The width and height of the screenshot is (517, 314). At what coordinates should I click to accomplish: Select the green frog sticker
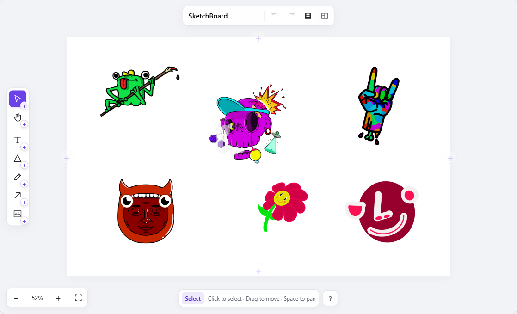[x=140, y=92]
